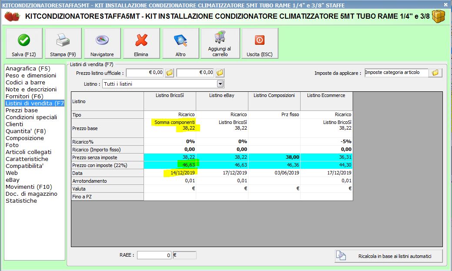Select the Listino eBay column header
This screenshot has width=452, height=271.
coord(222,101)
